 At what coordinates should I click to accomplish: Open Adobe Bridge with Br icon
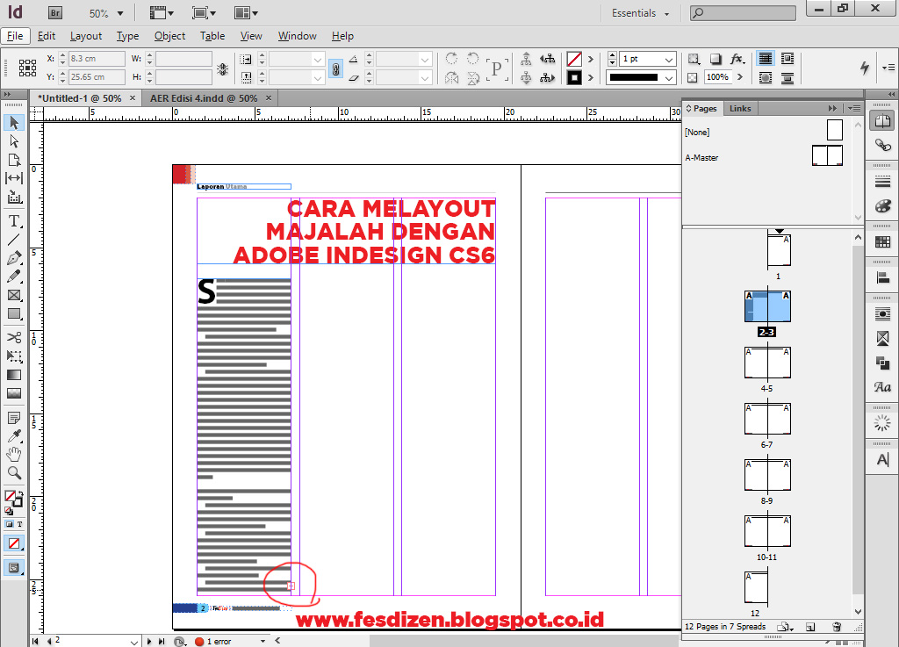[55, 12]
